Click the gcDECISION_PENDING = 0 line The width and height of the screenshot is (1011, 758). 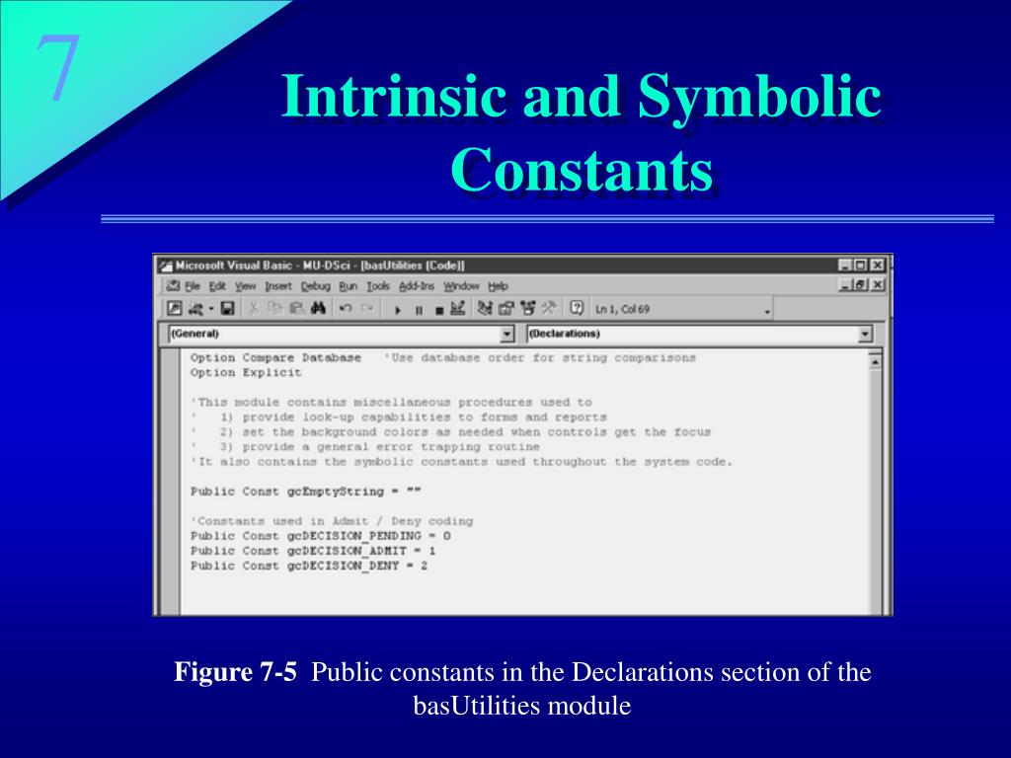[321, 536]
